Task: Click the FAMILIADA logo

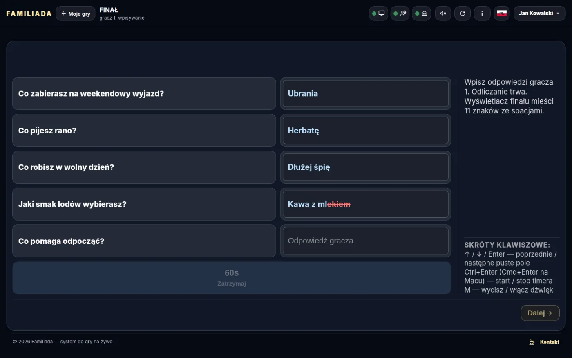Action: click(29, 14)
